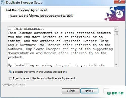
Task: Click the license text scroll down arrow
Action: (116, 65)
